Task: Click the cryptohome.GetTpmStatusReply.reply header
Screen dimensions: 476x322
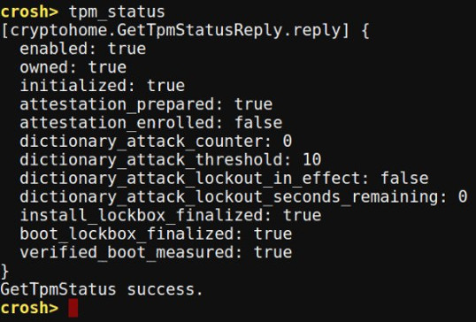Action: [x=175, y=31]
